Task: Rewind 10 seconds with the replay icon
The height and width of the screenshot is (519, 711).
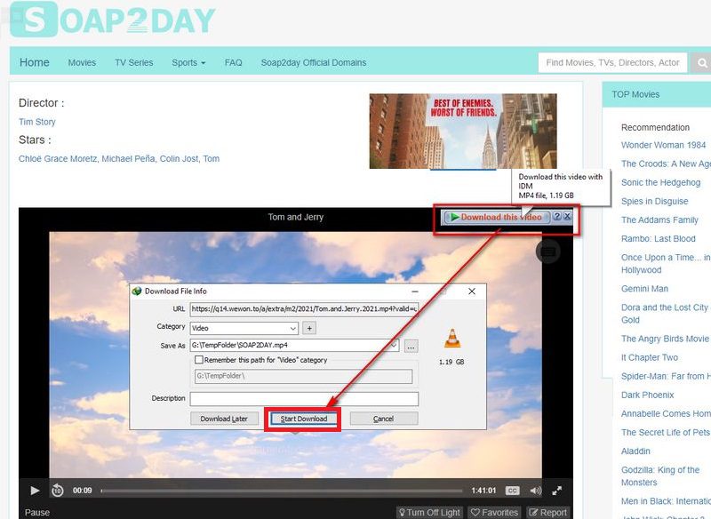Action: coord(58,490)
